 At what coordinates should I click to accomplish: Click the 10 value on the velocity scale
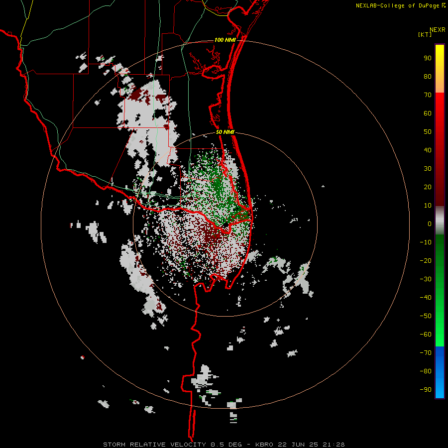(428, 206)
